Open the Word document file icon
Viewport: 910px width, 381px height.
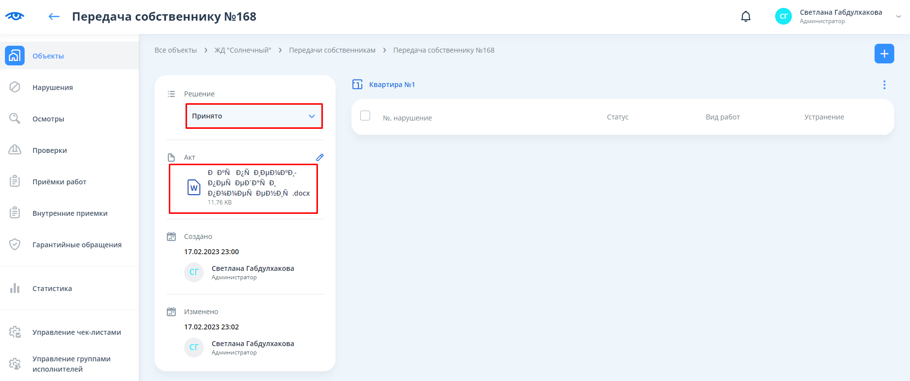tap(194, 188)
